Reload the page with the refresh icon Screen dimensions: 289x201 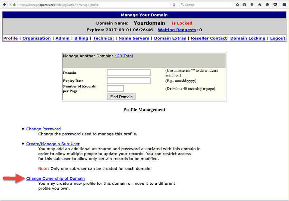pyautogui.click(x=174, y=5)
